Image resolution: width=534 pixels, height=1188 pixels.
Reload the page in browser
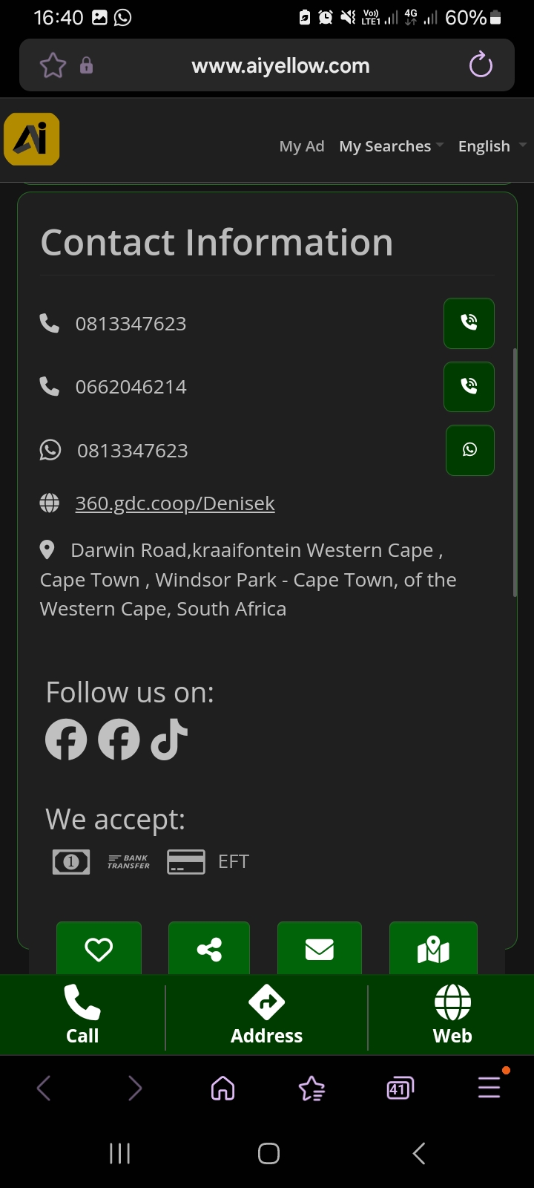(x=481, y=65)
